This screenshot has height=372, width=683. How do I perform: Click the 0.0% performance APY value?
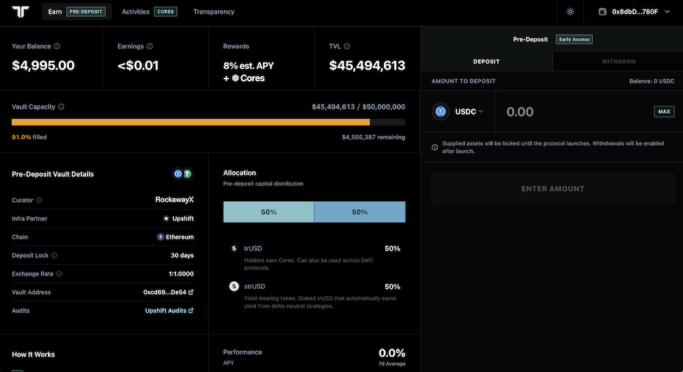(x=391, y=353)
